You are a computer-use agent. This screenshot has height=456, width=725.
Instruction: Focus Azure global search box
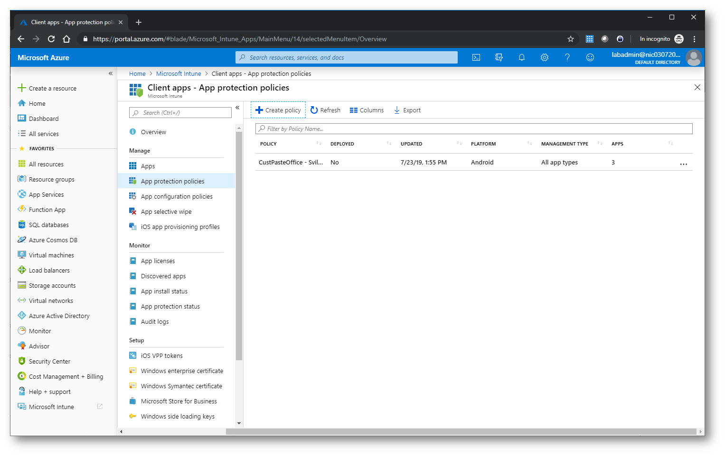[x=347, y=57]
